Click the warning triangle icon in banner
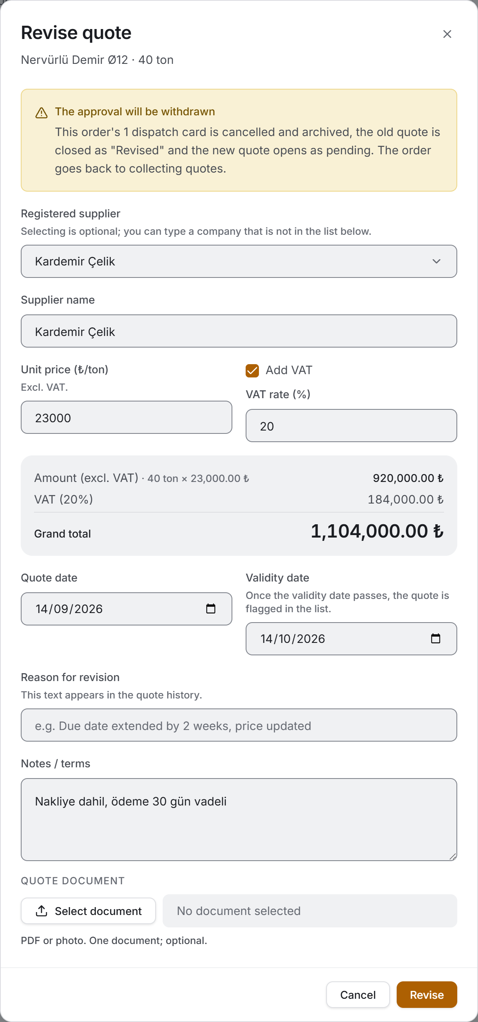Image resolution: width=478 pixels, height=1022 pixels. click(41, 113)
